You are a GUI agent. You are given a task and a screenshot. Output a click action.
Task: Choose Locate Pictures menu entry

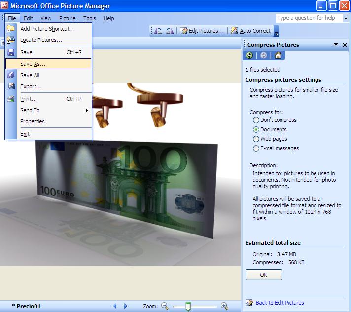pyautogui.click(x=48, y=40)
